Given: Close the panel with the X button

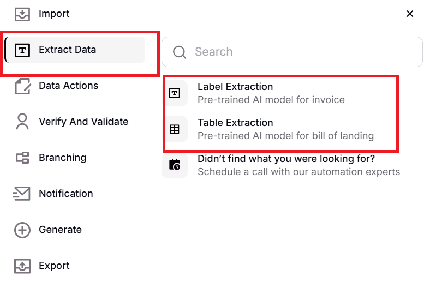Looking at the screenshot, I should [x=410, y=14].
